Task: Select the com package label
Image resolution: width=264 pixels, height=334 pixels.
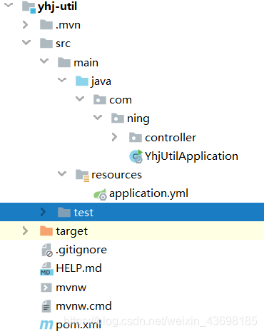Action: [x=121, y=100]
